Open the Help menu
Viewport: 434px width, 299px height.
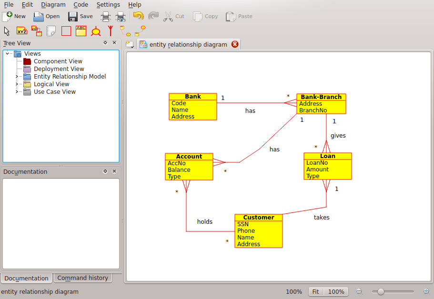pyautogui.click(x=135, y=5)
